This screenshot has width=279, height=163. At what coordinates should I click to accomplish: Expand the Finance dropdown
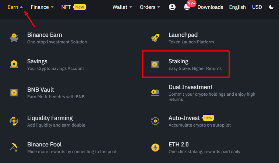[42, 7]
